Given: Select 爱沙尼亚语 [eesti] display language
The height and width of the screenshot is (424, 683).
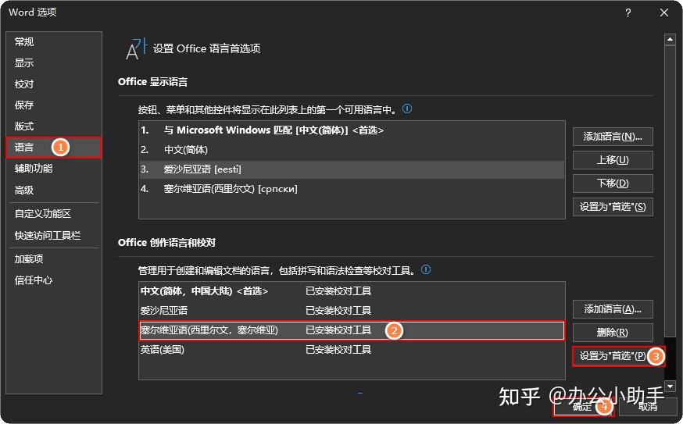Looking at the screenshot, I should click(352, 169).
